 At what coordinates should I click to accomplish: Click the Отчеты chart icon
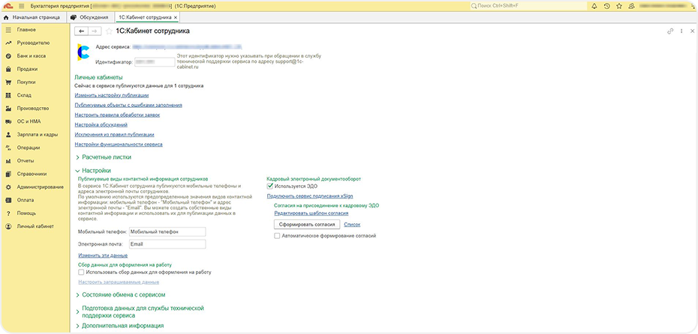8,161
